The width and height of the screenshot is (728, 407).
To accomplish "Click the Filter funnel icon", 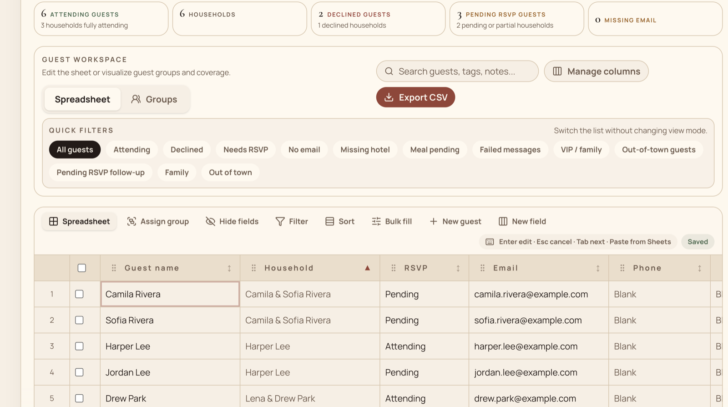I will [280, 221].
